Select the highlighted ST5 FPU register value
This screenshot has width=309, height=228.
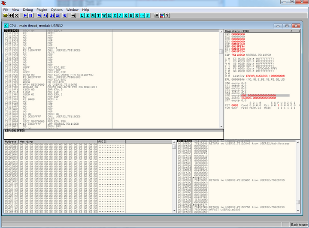coord(258,96)
